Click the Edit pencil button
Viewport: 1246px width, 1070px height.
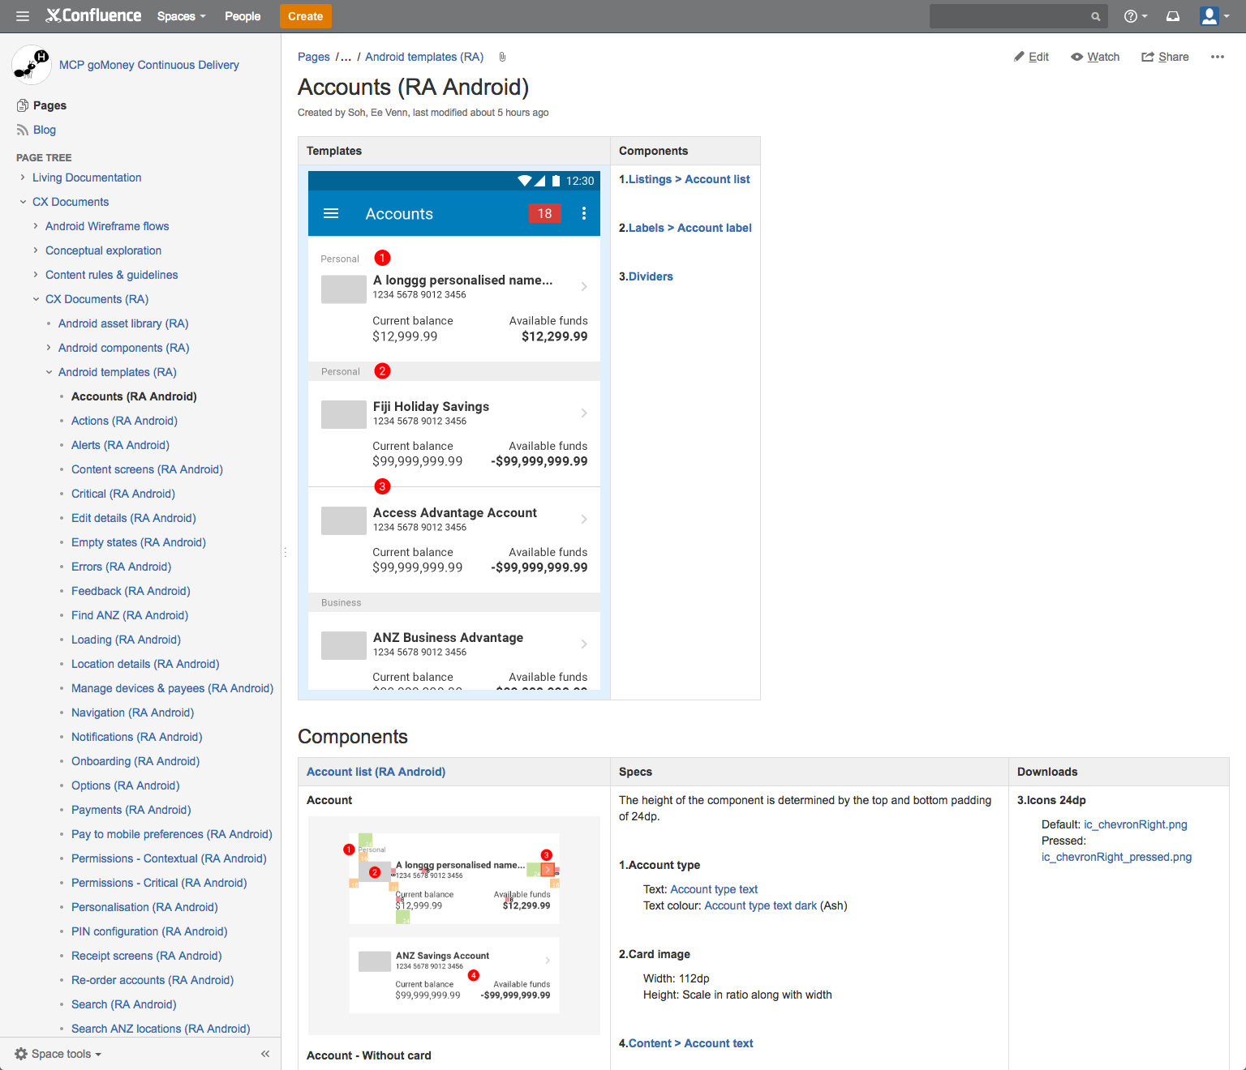click(1031, 57)
